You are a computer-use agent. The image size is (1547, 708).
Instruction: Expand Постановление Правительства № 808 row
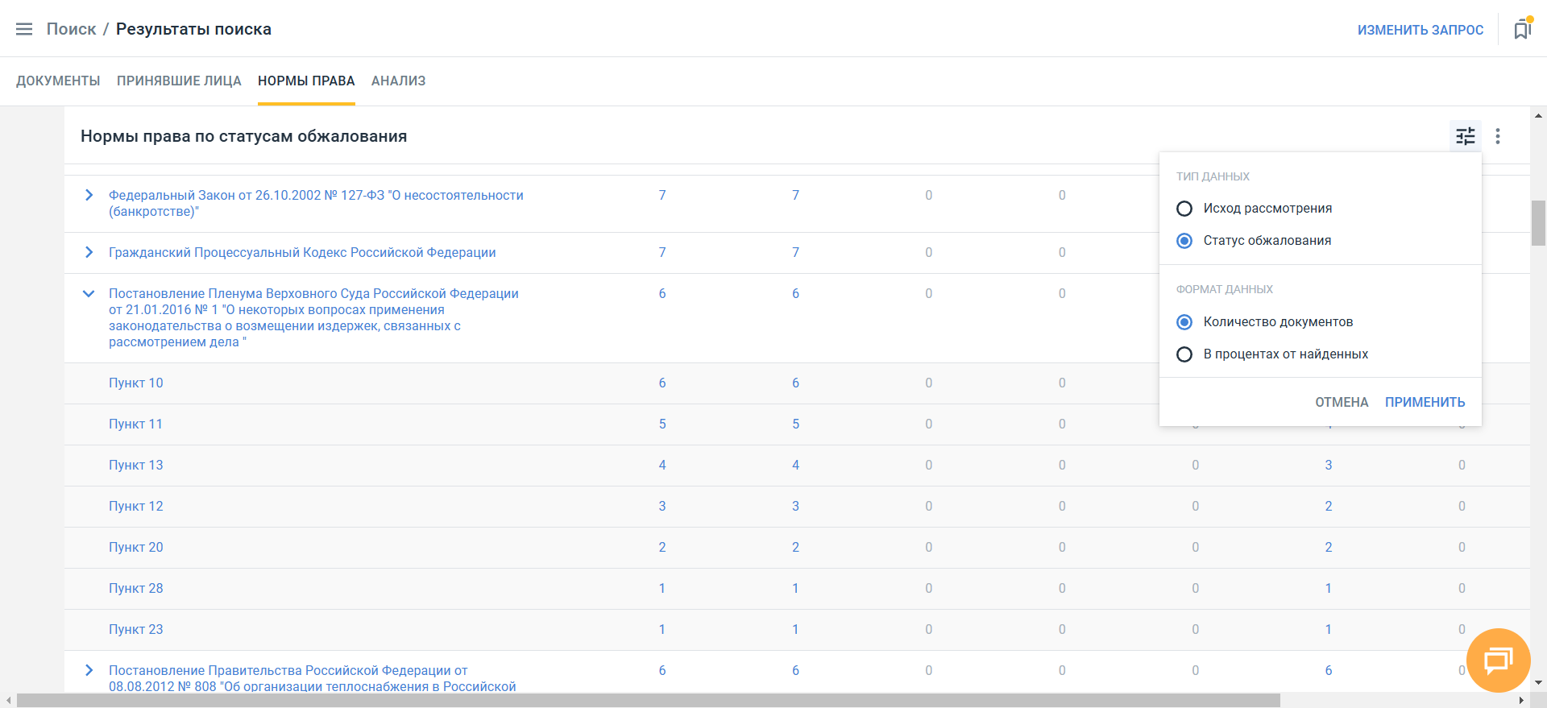tap(89, 670)
